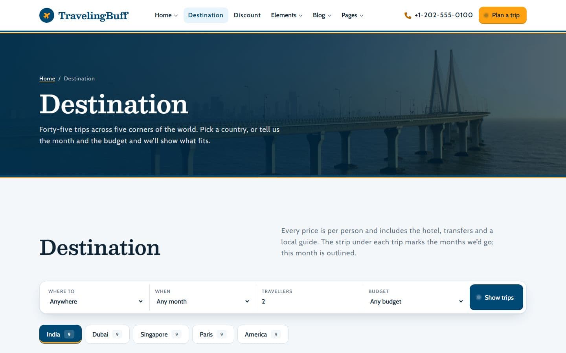Switch to the Dubai tab
The width and height of the screenshot is (566, 353).
click(107, 334)
